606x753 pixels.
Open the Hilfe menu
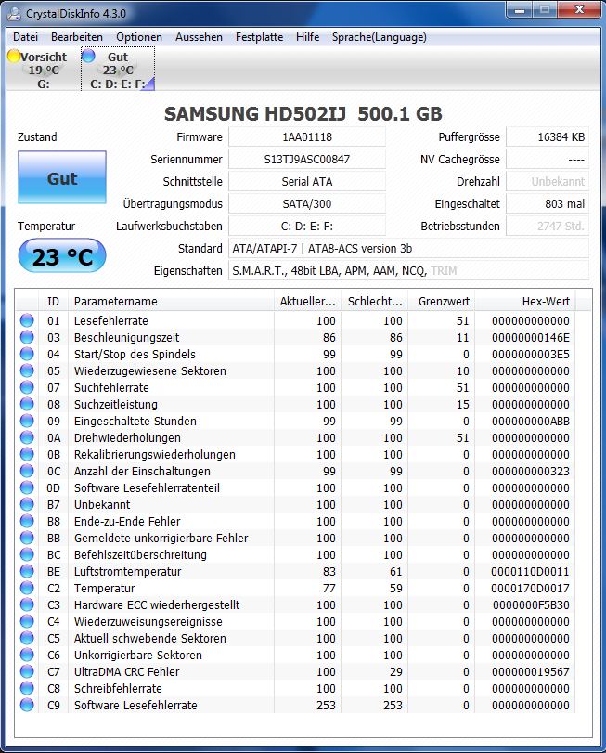[307, 37]
